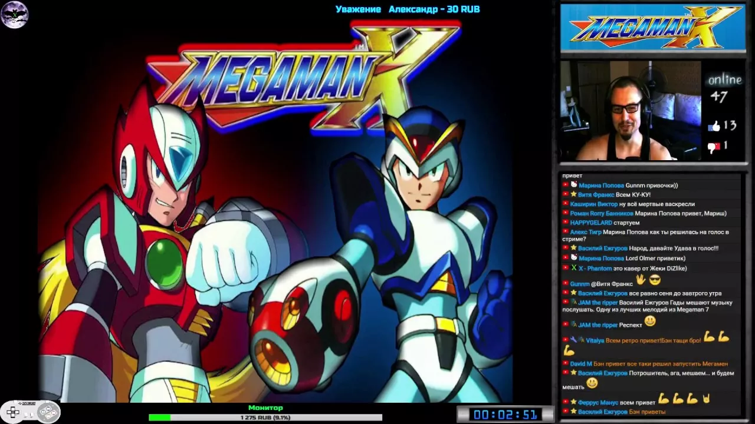Open David M's chat username
Screen dimensions: 755x424
pyautogui.click(x=580, y=364)
